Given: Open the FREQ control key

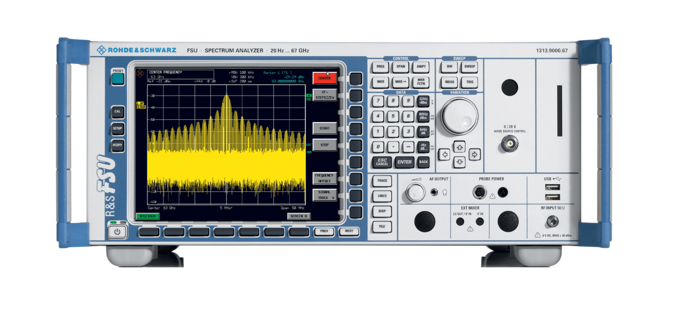Looking at the screenshot, I should tap(381, 67).
